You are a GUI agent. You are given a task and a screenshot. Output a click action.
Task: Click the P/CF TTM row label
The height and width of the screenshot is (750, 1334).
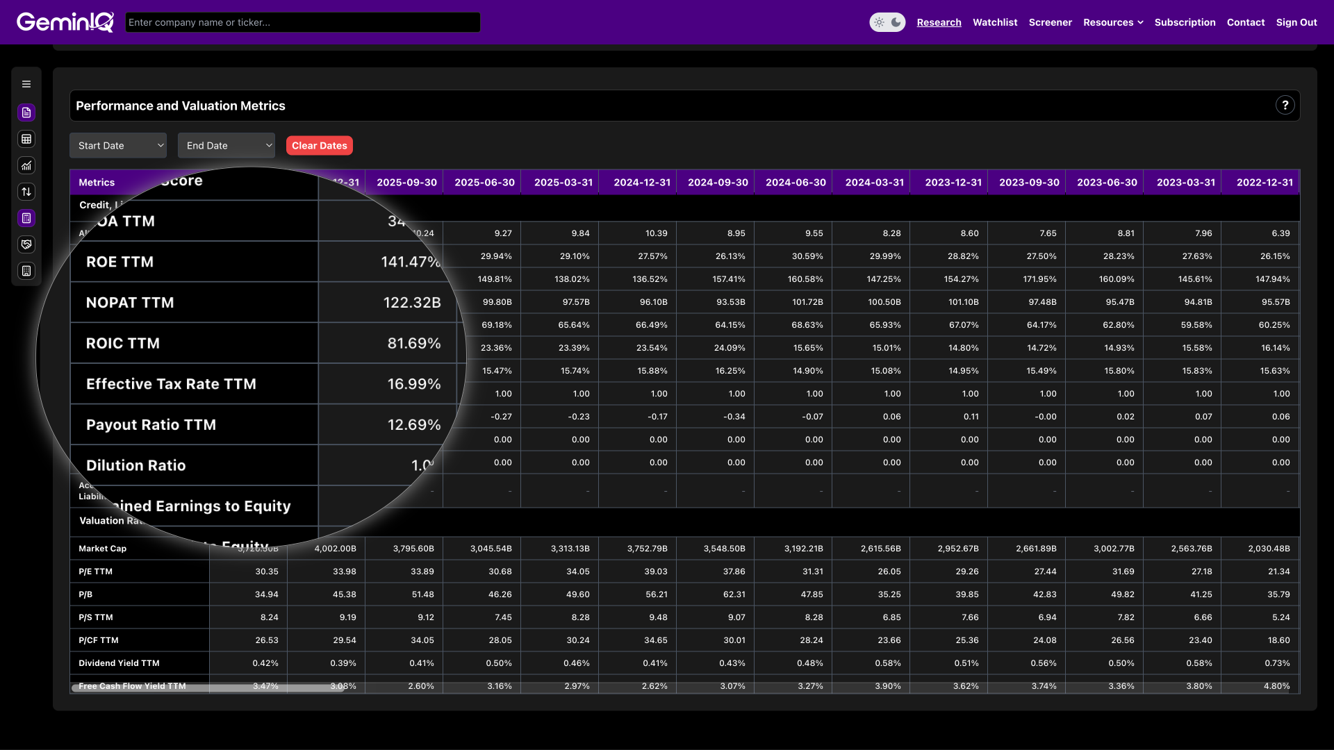(98, 640)
